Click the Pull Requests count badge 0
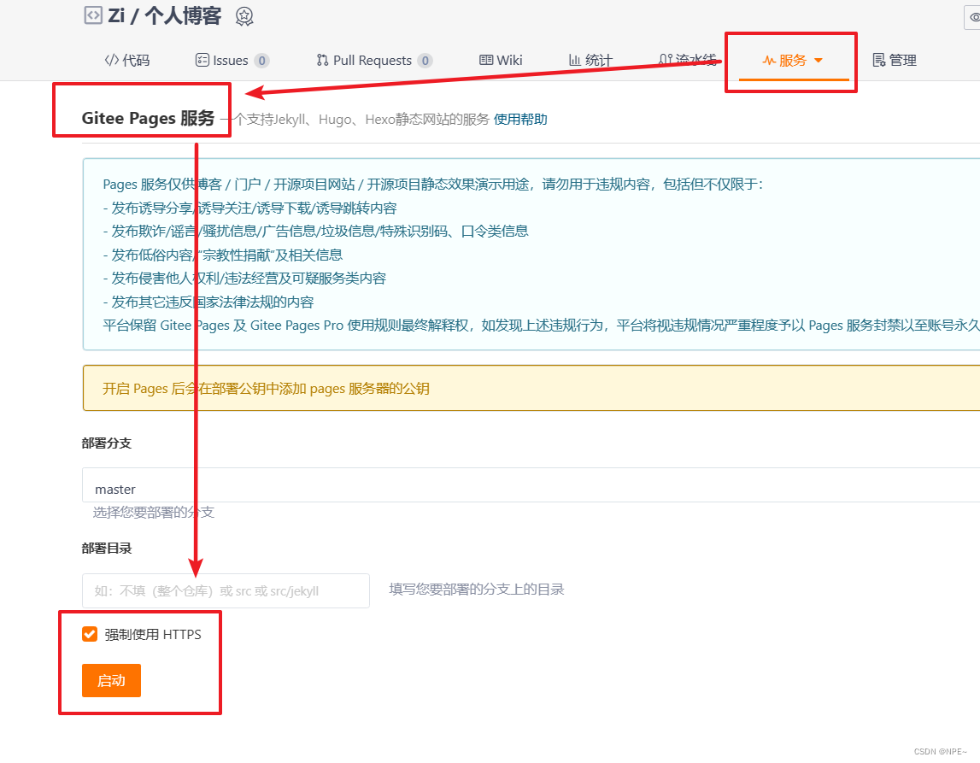The height and width of the screenshot is (763, 980). (x=425, y=61)
